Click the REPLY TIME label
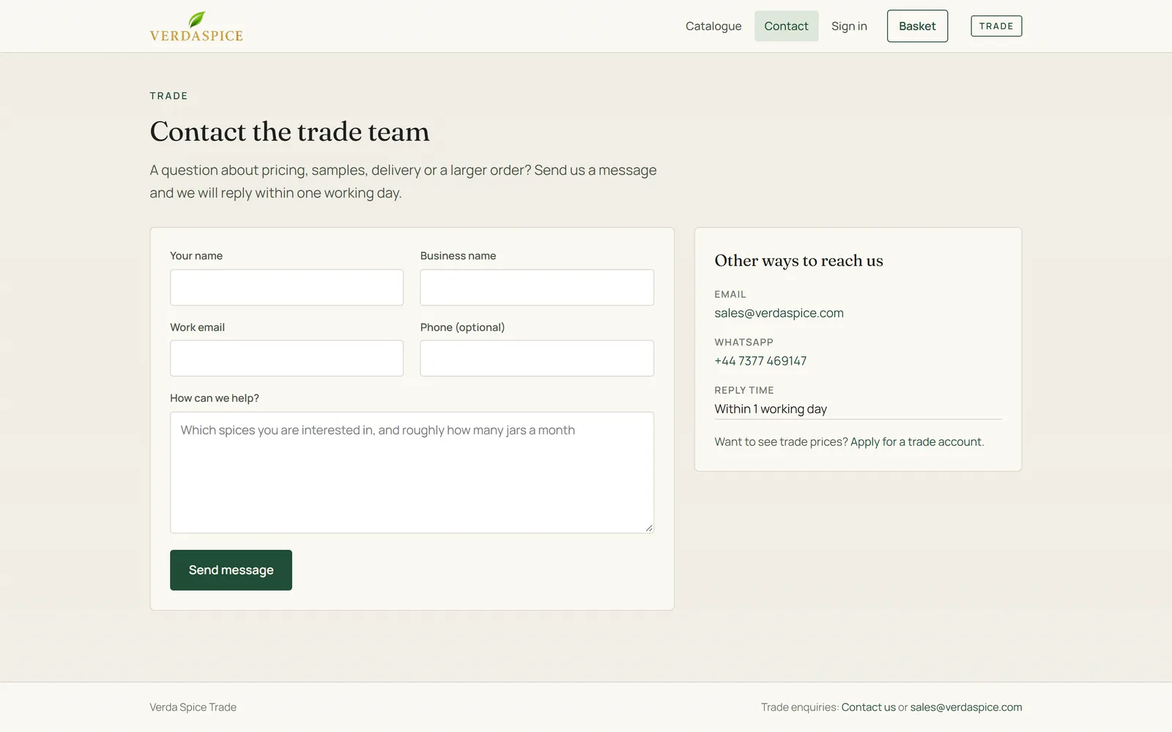The width and height of the screenshot is (1172, 732). [744, 390]
